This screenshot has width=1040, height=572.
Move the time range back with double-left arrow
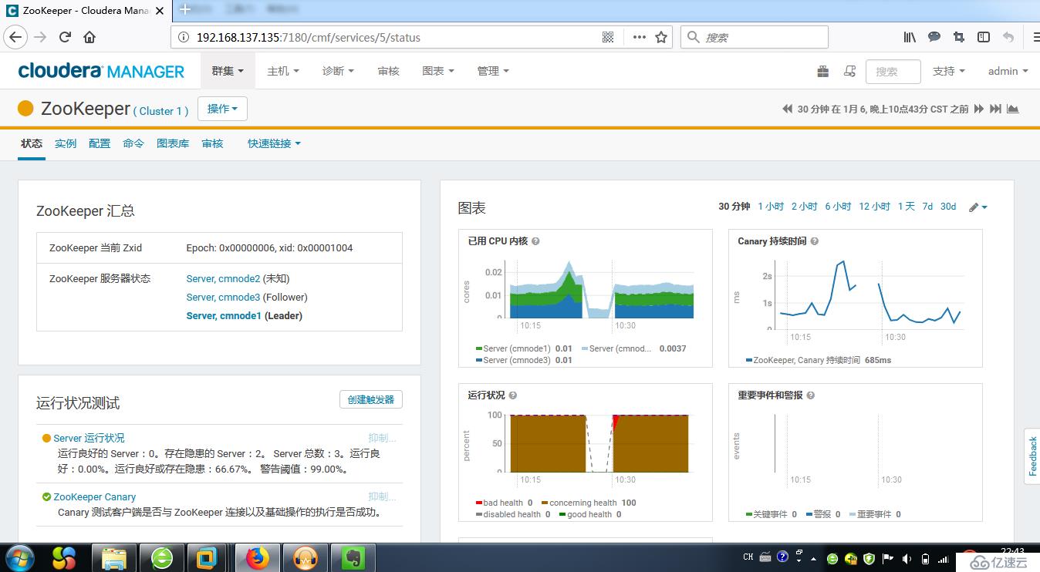click(787, 109)
